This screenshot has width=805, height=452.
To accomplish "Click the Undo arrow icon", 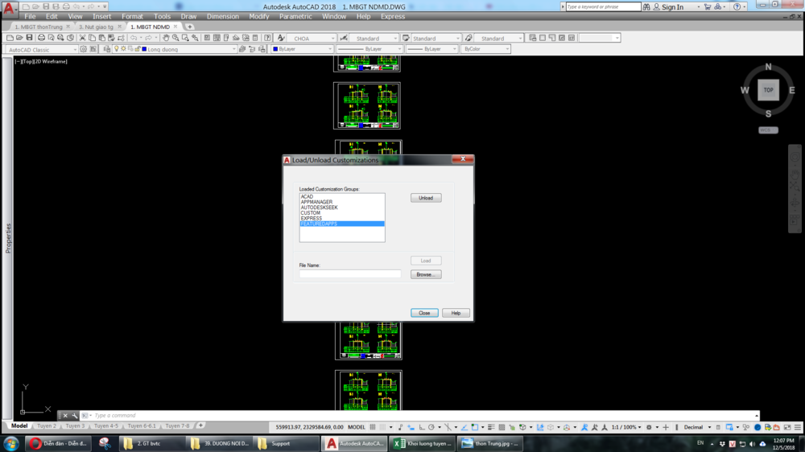I will pos(134,38).
